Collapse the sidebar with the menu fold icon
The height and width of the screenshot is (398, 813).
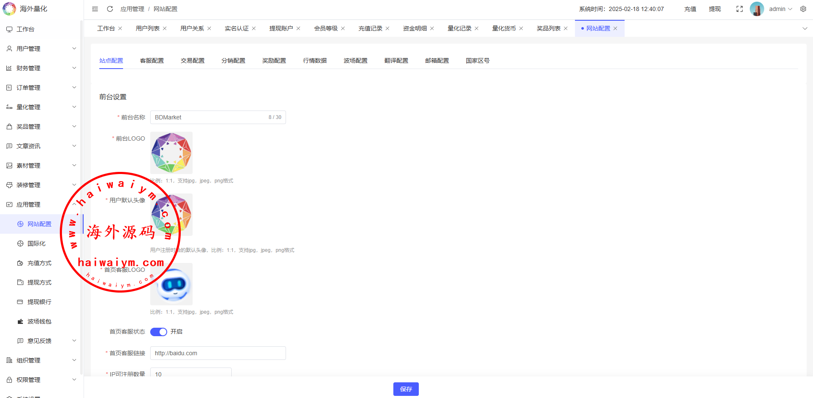[x=95, y=9]
